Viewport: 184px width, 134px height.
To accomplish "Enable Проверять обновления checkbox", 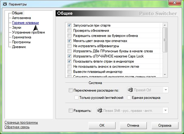I will click(69, 30).
